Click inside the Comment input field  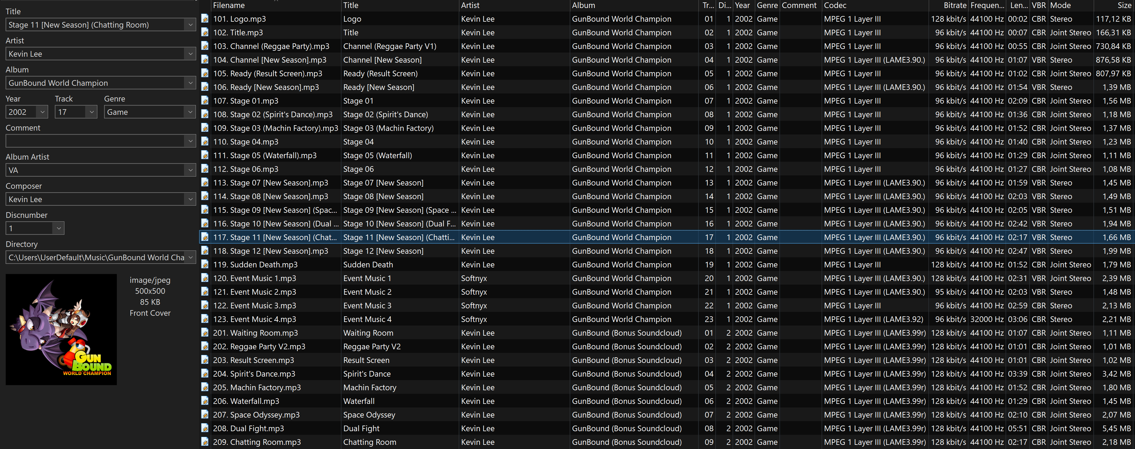pyautogui.click(x=95, y=141)
